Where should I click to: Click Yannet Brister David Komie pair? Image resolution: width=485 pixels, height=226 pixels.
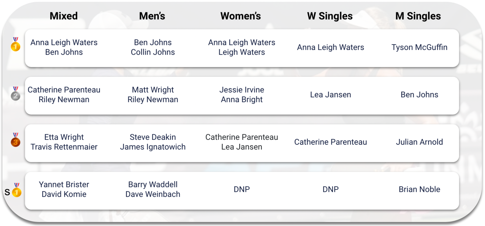coord(64,189)
